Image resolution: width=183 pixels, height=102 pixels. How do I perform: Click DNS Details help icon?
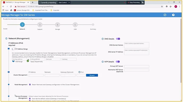[x=103, y=39]
